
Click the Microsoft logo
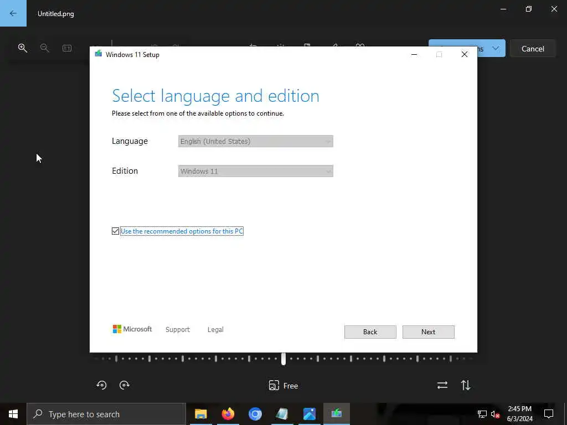[132, 329]
